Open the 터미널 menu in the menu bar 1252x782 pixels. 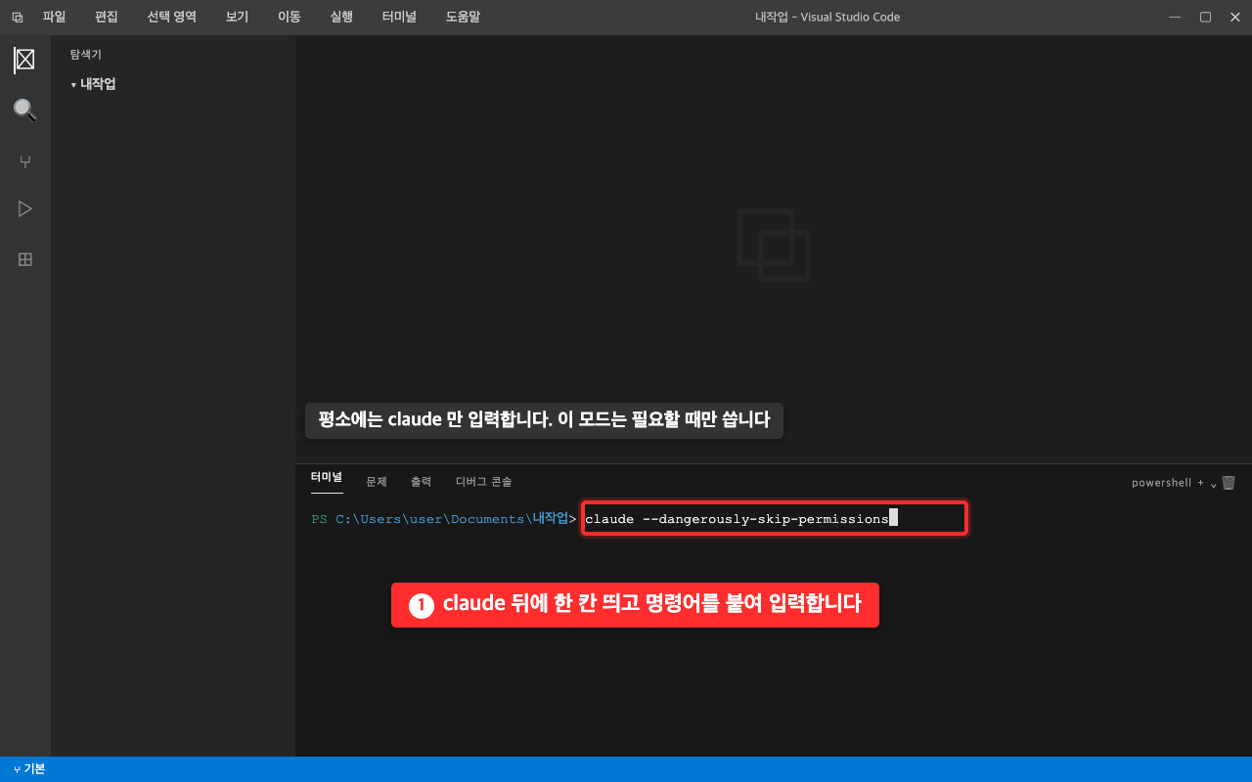(x=400, y=17)
